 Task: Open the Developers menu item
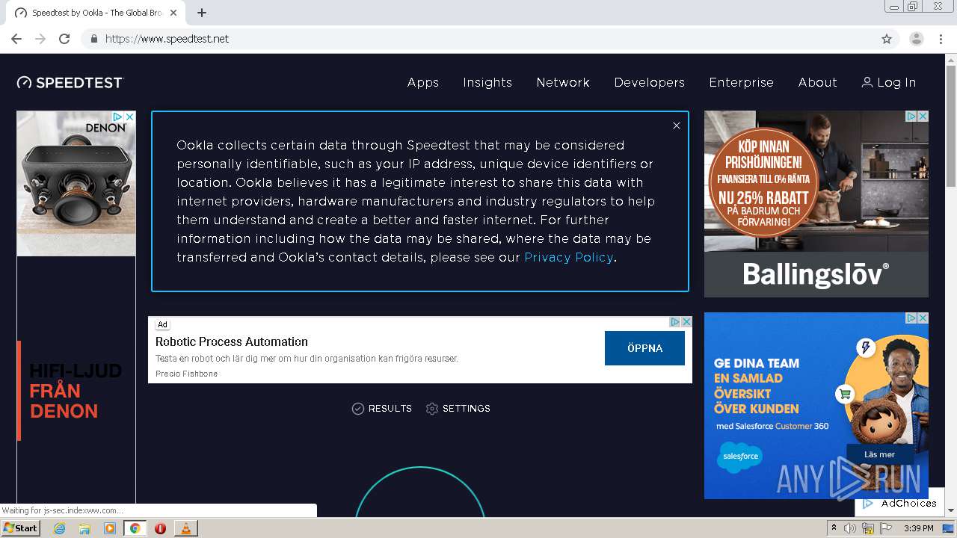tap(650, 82)
